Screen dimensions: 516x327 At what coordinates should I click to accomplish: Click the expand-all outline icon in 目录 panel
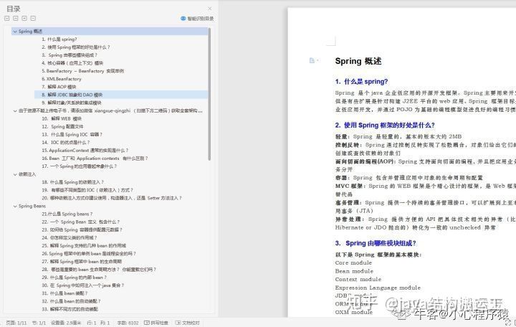6,19
